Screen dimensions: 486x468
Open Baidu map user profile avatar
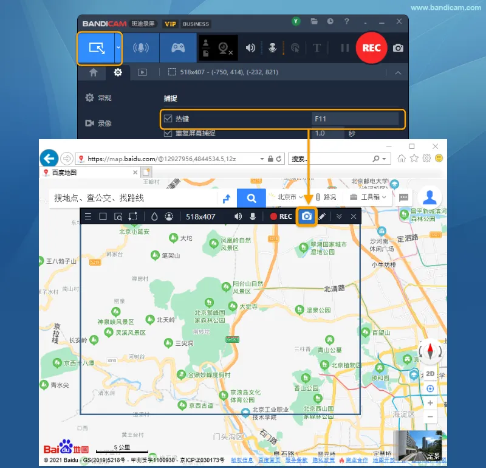point(430,198)
